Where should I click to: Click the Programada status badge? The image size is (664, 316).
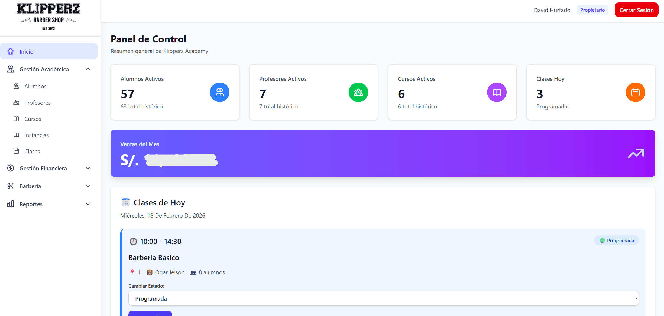[617, 240]
